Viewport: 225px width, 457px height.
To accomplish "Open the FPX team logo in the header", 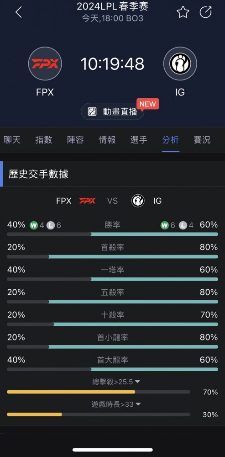I will [45, 64].
